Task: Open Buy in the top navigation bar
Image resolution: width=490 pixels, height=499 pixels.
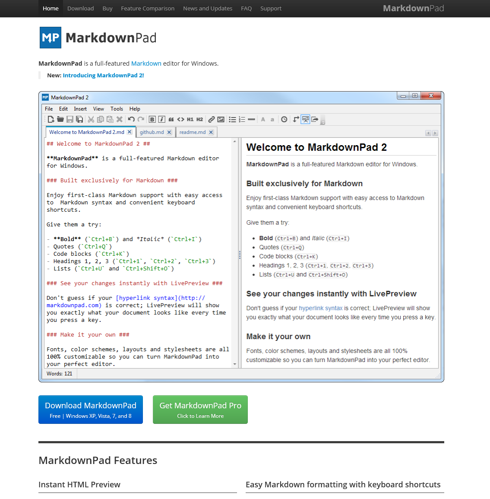Action: [107, 9]
